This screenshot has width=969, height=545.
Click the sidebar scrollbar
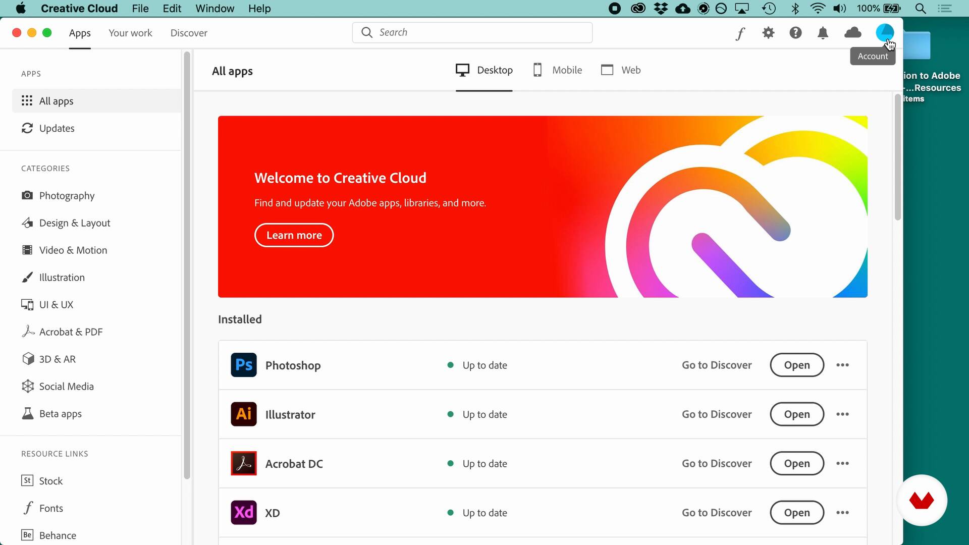pos(187,265)
